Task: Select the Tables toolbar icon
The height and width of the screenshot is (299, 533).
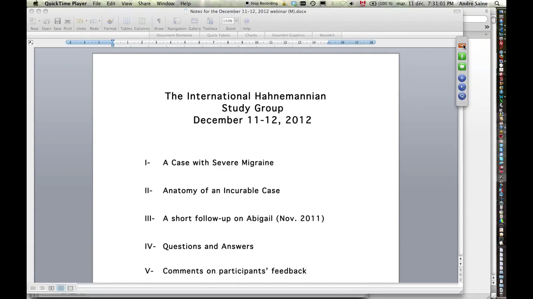Action: 126,21
